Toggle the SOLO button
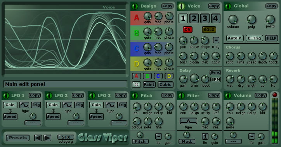The width and height of the screenshot is (281, 147). tap(209, 30)
